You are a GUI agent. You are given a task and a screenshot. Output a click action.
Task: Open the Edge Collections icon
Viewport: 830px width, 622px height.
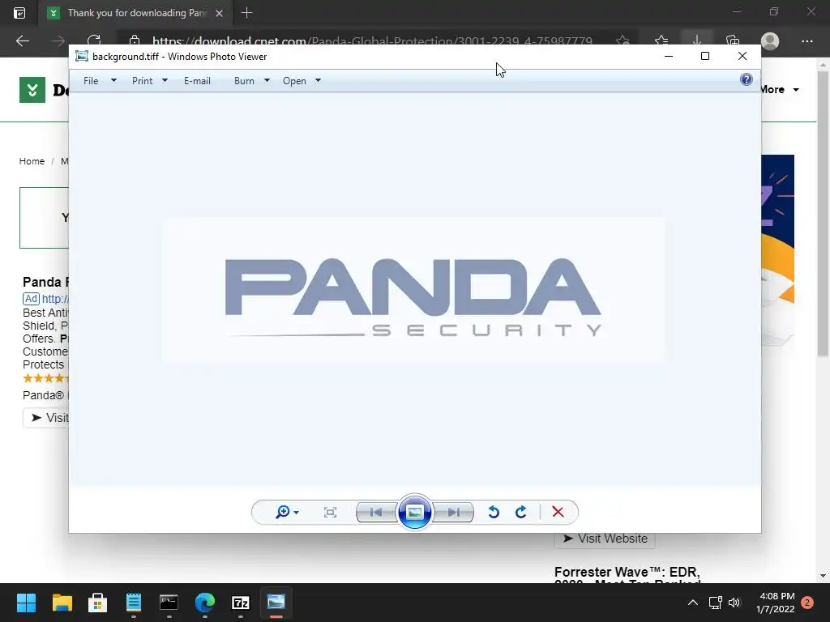pos(733,40)
